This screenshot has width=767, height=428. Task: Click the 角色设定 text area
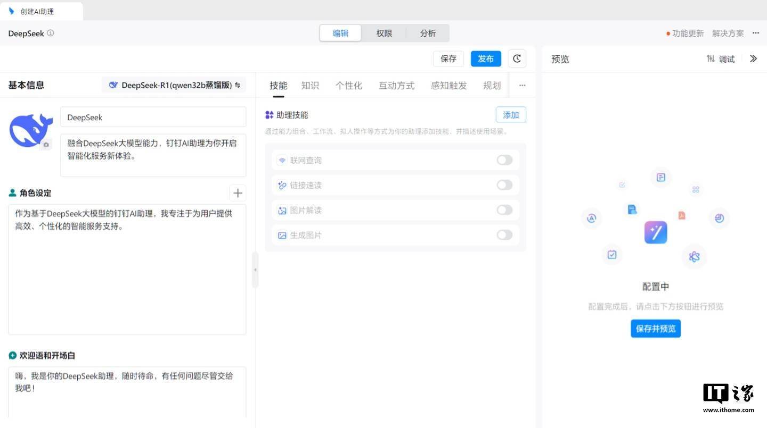[x=127, y=270]
